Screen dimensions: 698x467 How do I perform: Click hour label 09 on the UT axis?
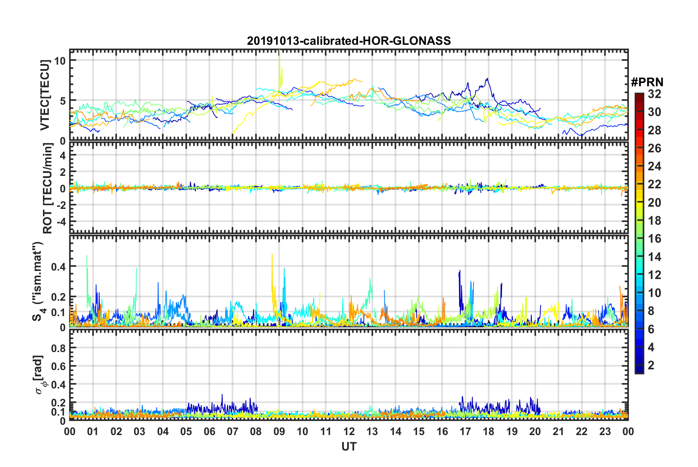coord(279,431)
